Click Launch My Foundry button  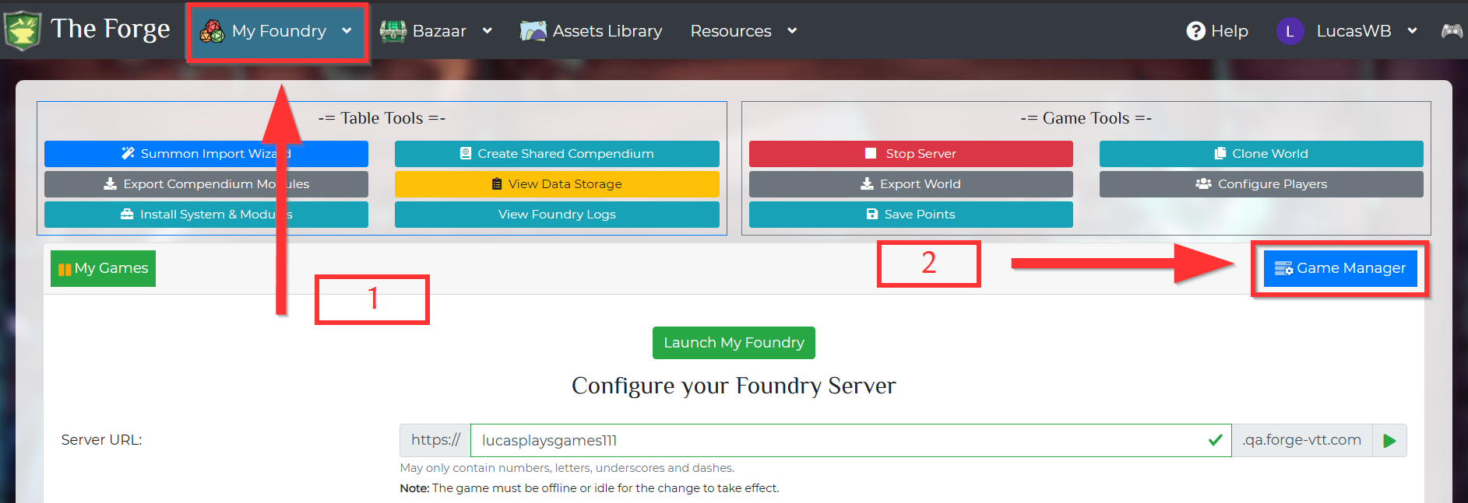734,343
